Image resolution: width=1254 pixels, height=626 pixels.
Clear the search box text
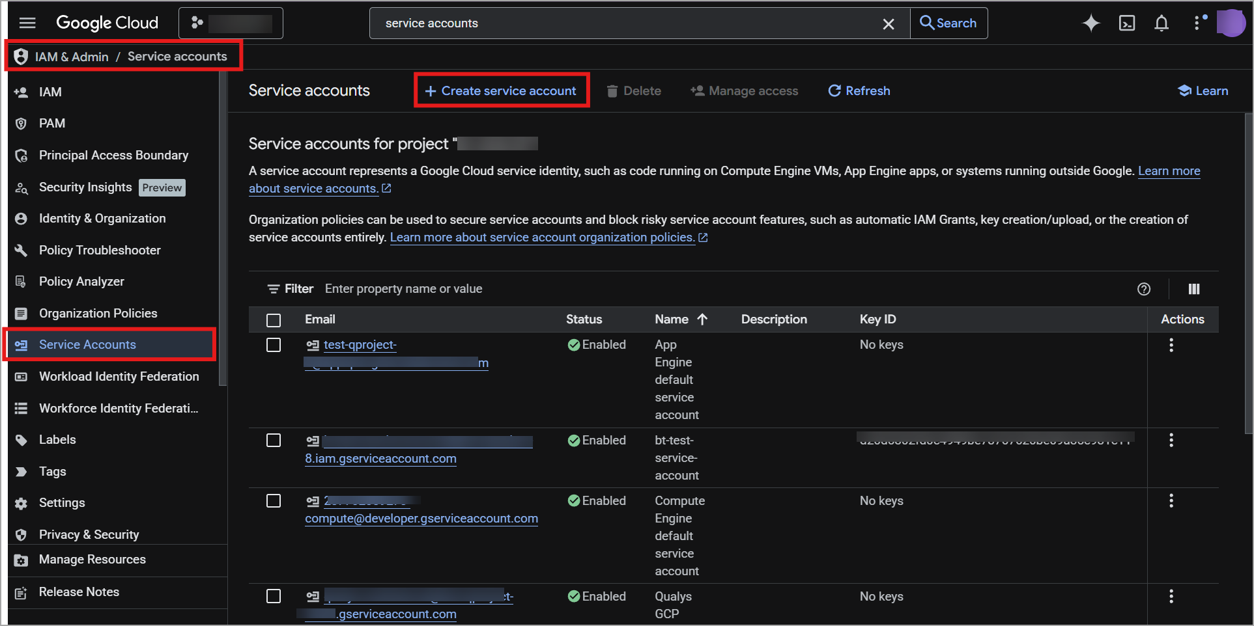tap(888, 24)
